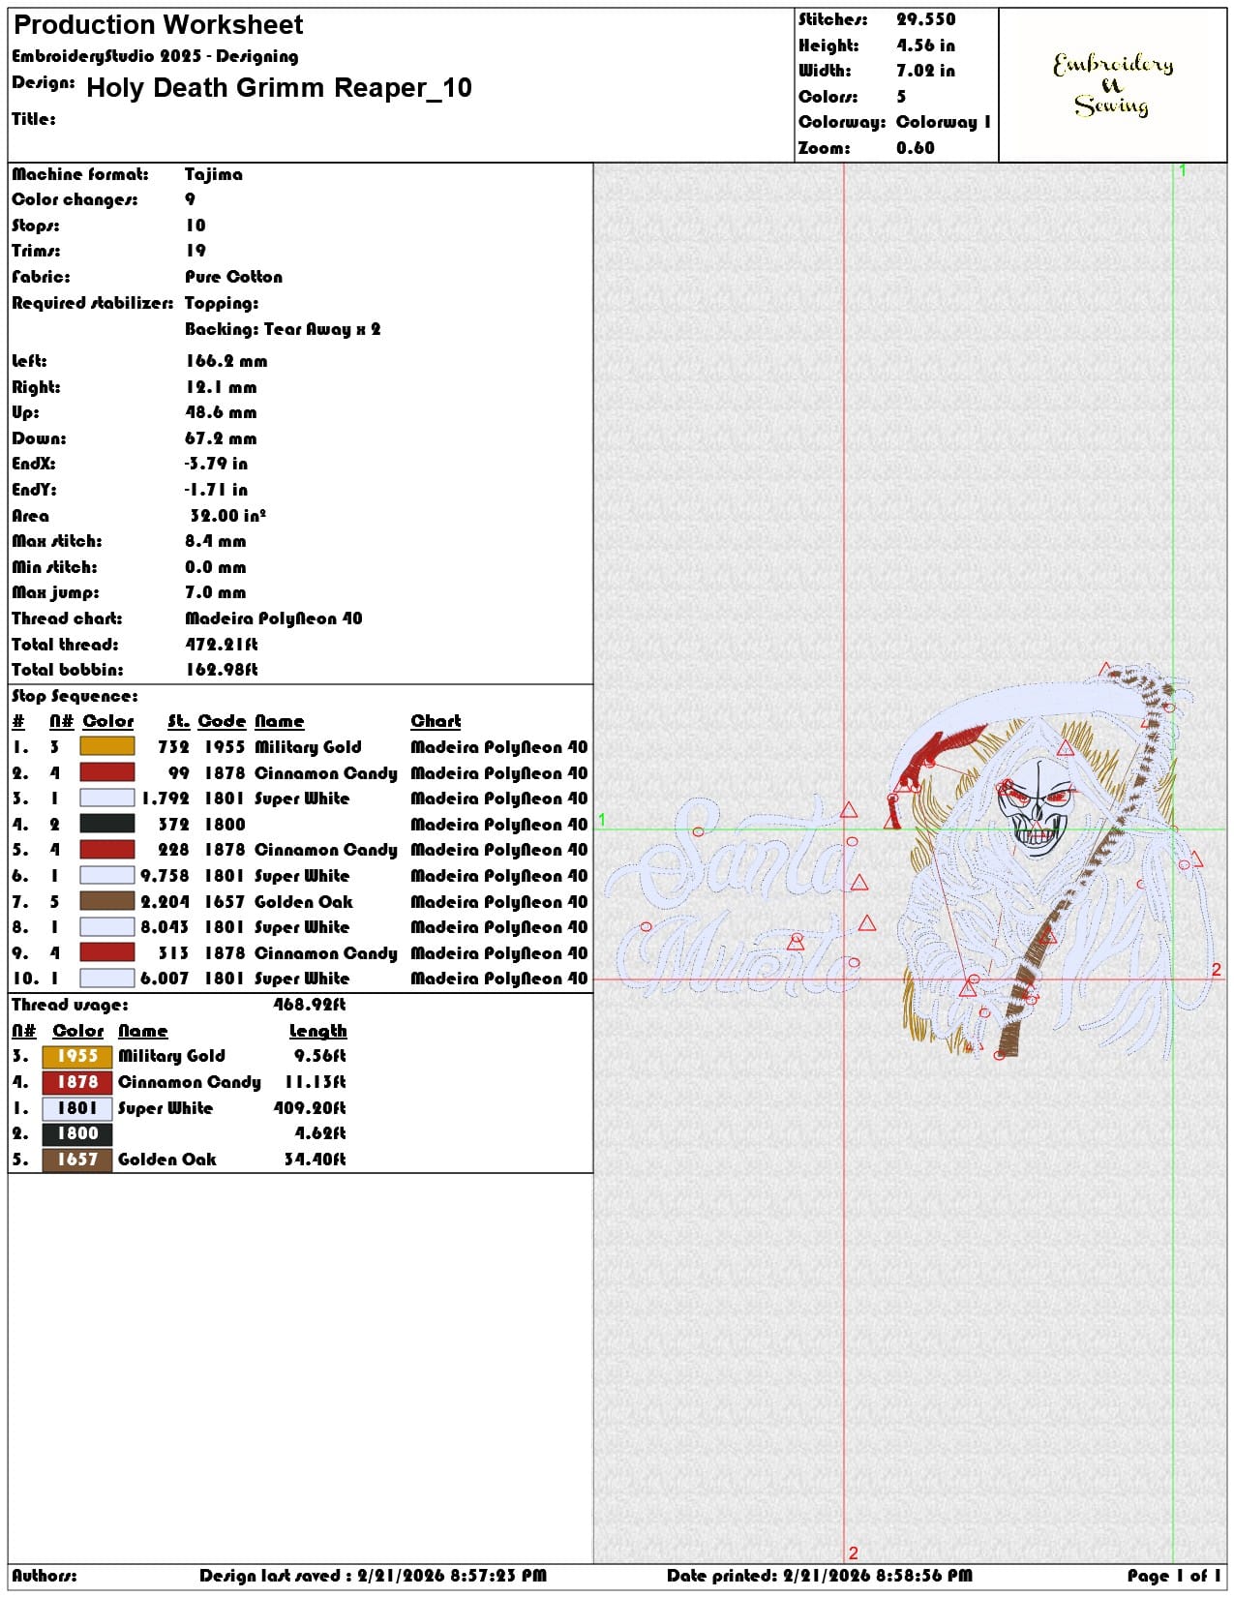
Task: Select the 1955 Military Gold thread usage swatch
Action: [x=77, y=1056]
